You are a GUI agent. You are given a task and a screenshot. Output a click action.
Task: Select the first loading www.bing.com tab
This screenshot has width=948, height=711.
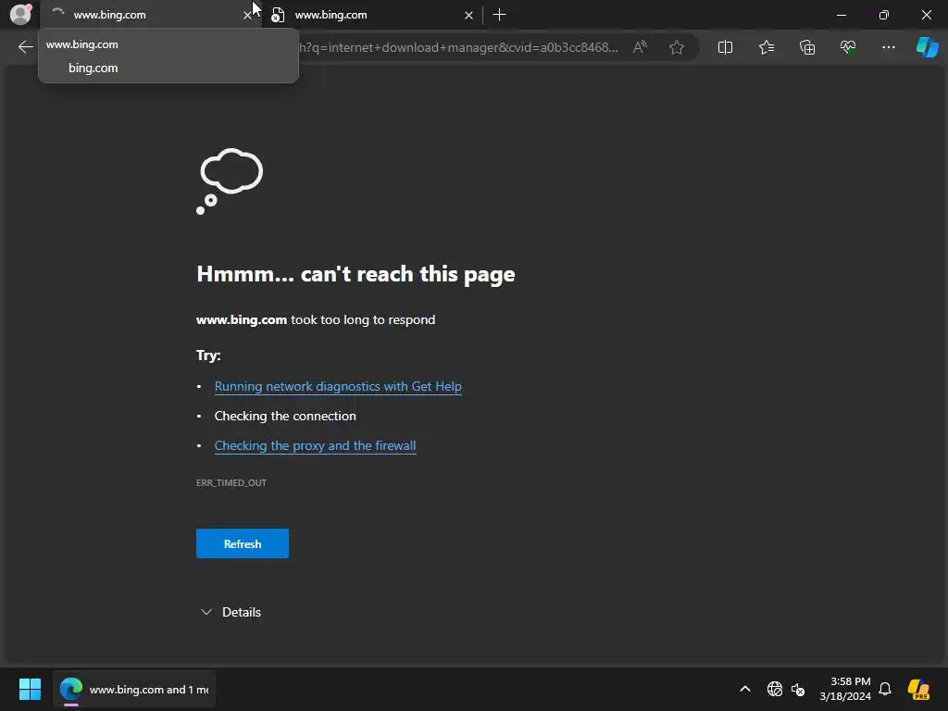tap(145, 15)
